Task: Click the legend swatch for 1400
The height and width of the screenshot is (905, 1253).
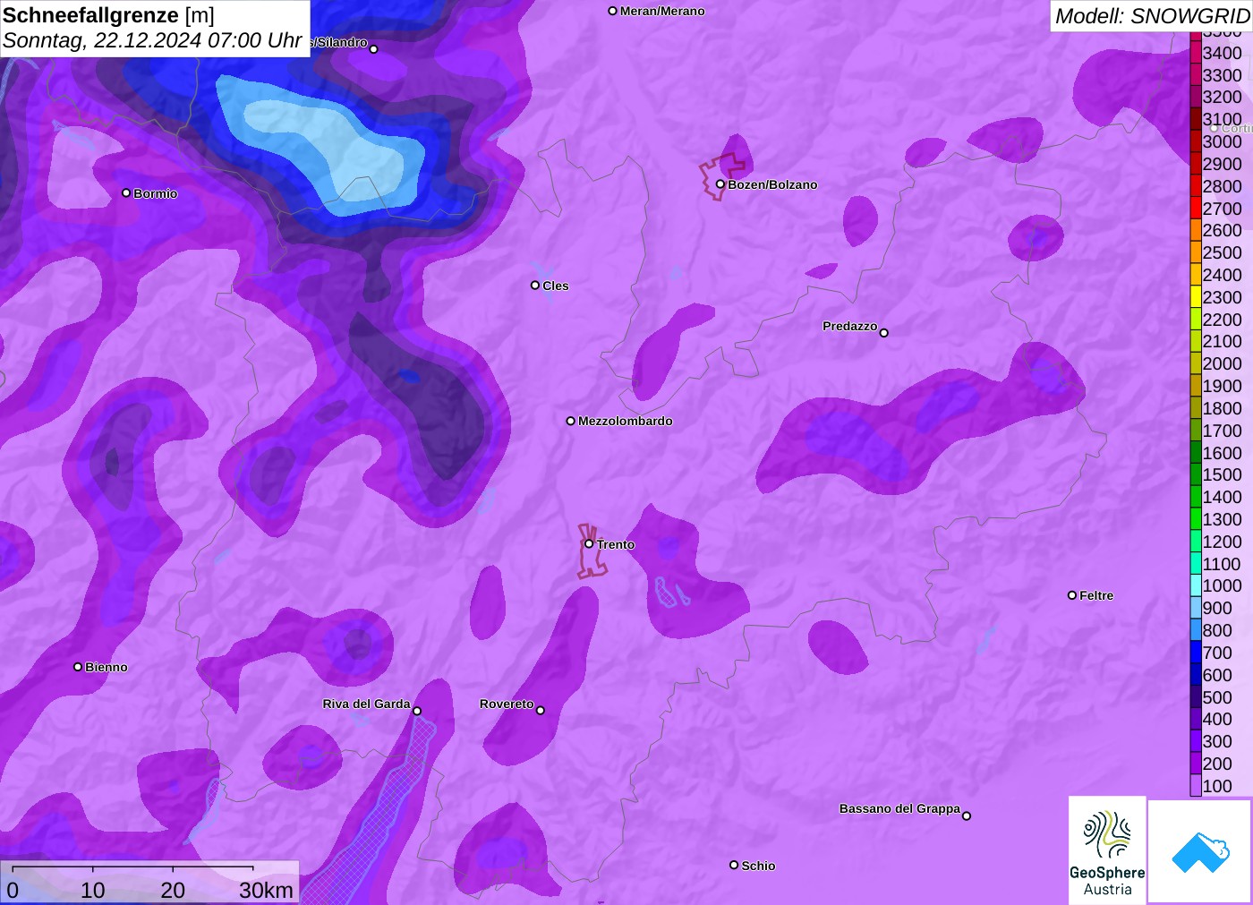Action: pos(1196,497)
